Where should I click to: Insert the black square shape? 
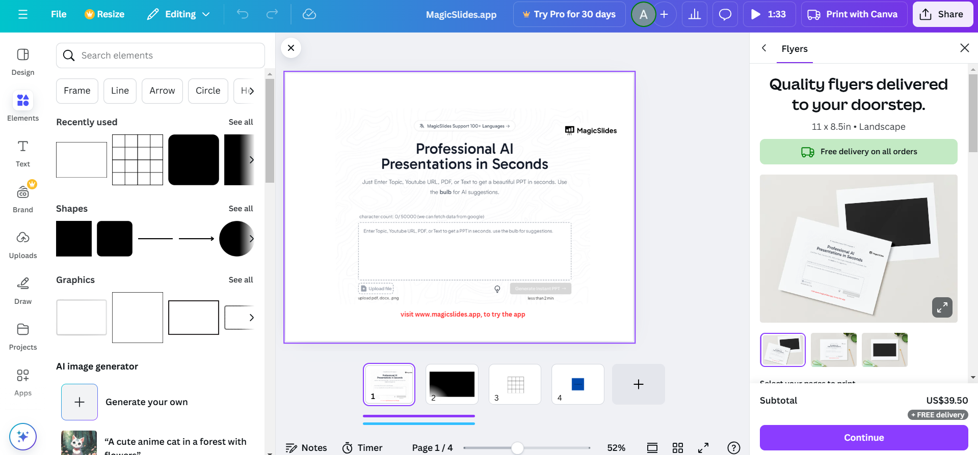(x=74, y=239)
